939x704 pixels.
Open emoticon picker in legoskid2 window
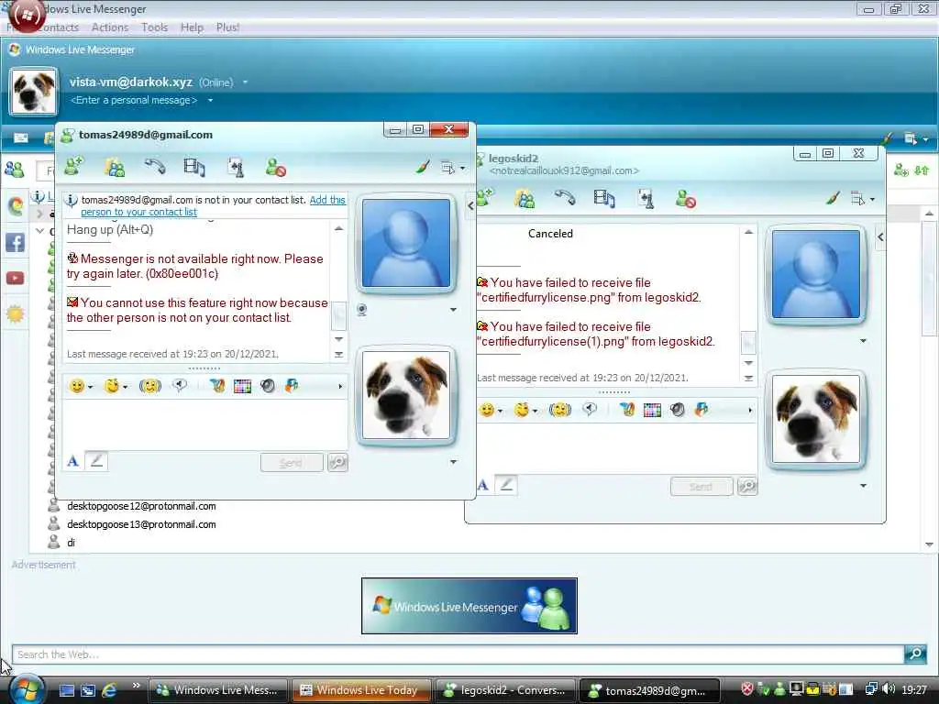(x=486, y=410)
